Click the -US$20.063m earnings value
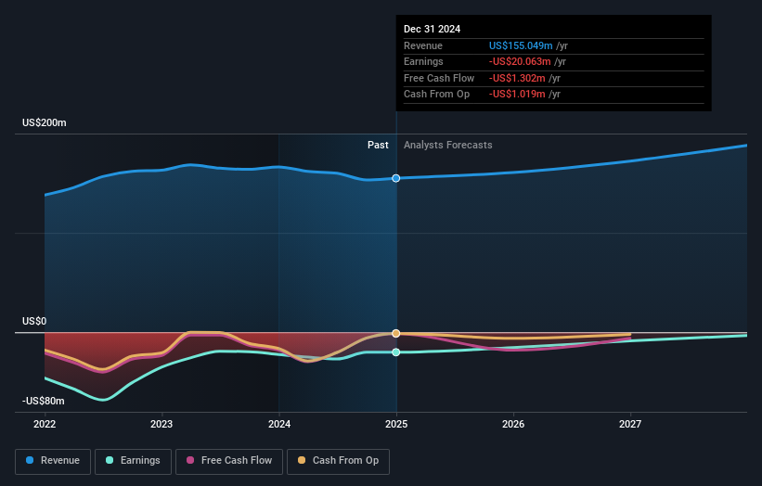Screen dimensions: 762x486 [x=520, y=61]
